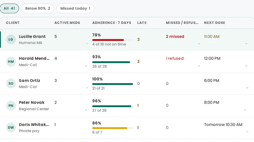The image size is (254, 142).
Task: Click the yellow adherence bar for Doris
Action: coord(110,128)
